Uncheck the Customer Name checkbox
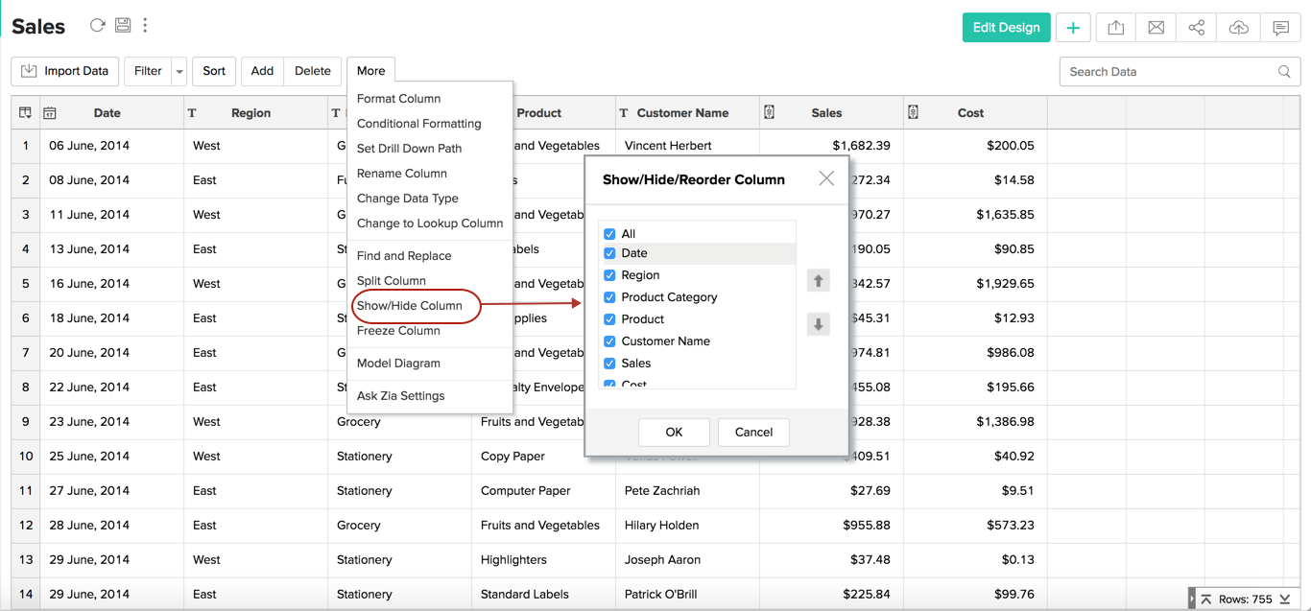The width and height of the screenshot is (1311, 611). (609, 341)
